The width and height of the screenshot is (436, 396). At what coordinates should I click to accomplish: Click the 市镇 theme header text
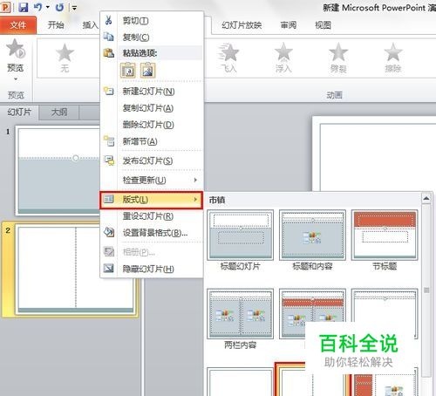pyautogui.click(x=217, y=200)
